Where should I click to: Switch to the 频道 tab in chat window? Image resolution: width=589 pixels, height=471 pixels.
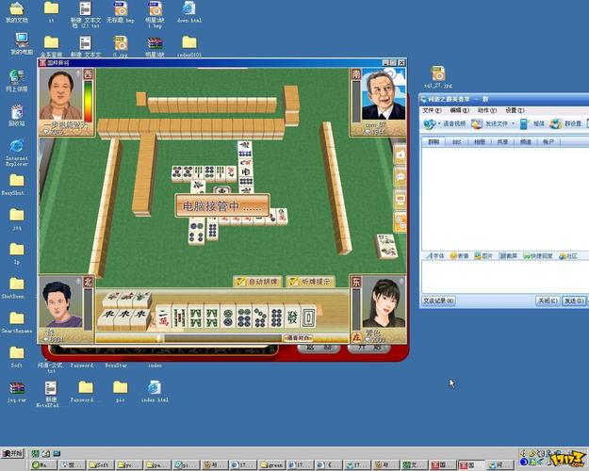tap(525, 141)
